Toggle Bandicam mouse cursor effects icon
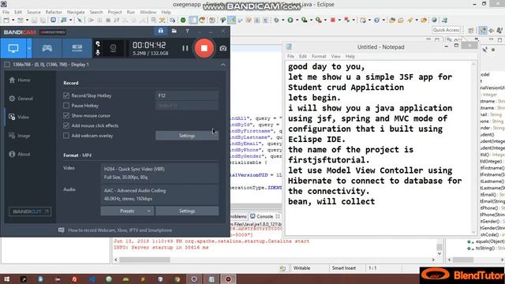Image resolution: width=505 pixels, height=284 pixels. coord(98,43)
